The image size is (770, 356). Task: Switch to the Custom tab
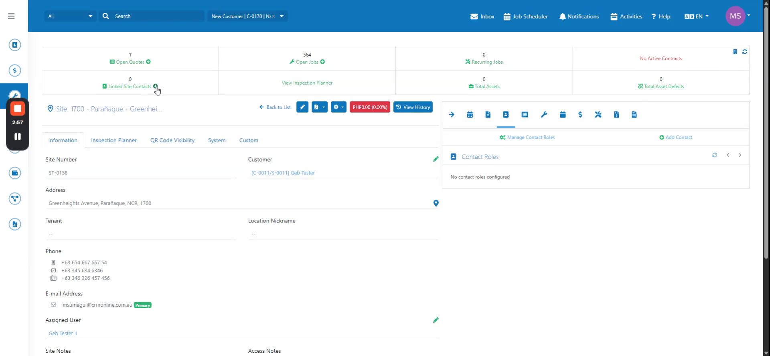pyautogui.click(x=249, y=140)
